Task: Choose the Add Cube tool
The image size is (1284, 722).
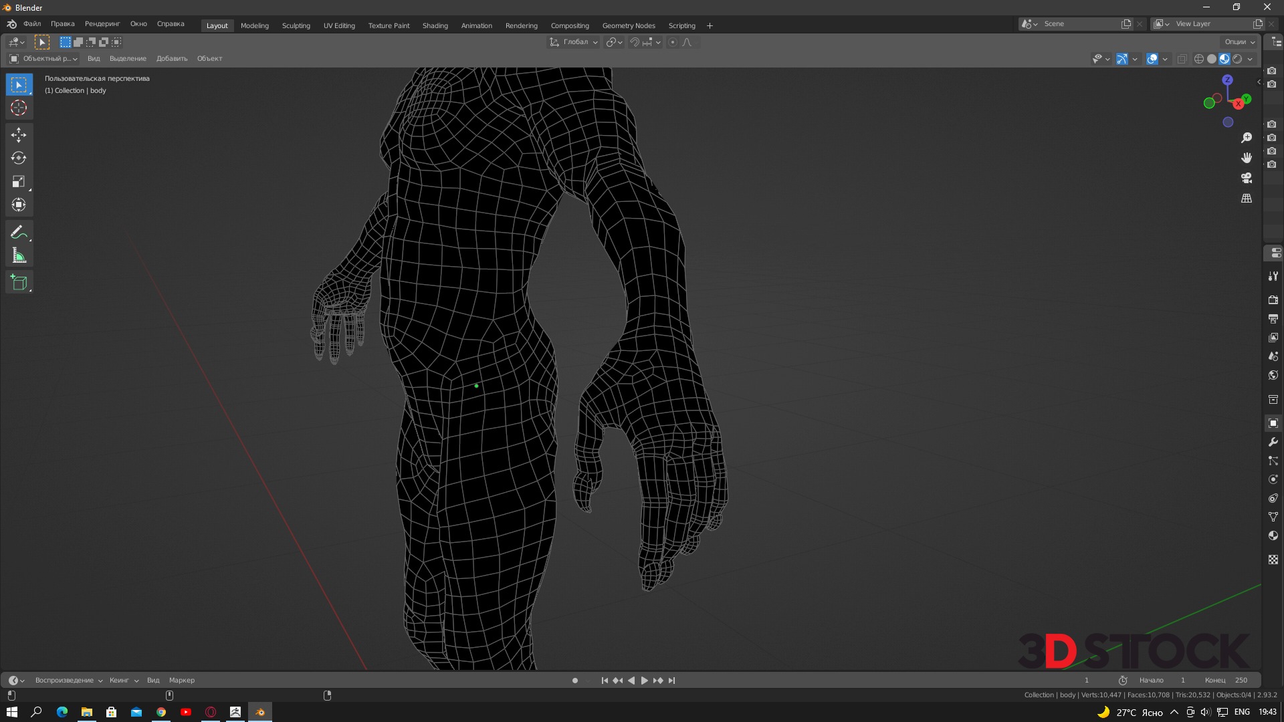Action: pos(19,282)
